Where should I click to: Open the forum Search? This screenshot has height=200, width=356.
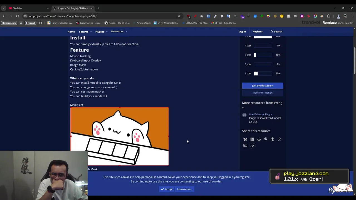click(276, 32)
